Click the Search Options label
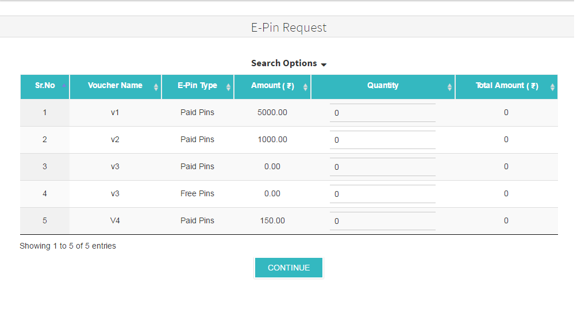Viewport: 581px width, 320px height. click(x=284, y=63)
